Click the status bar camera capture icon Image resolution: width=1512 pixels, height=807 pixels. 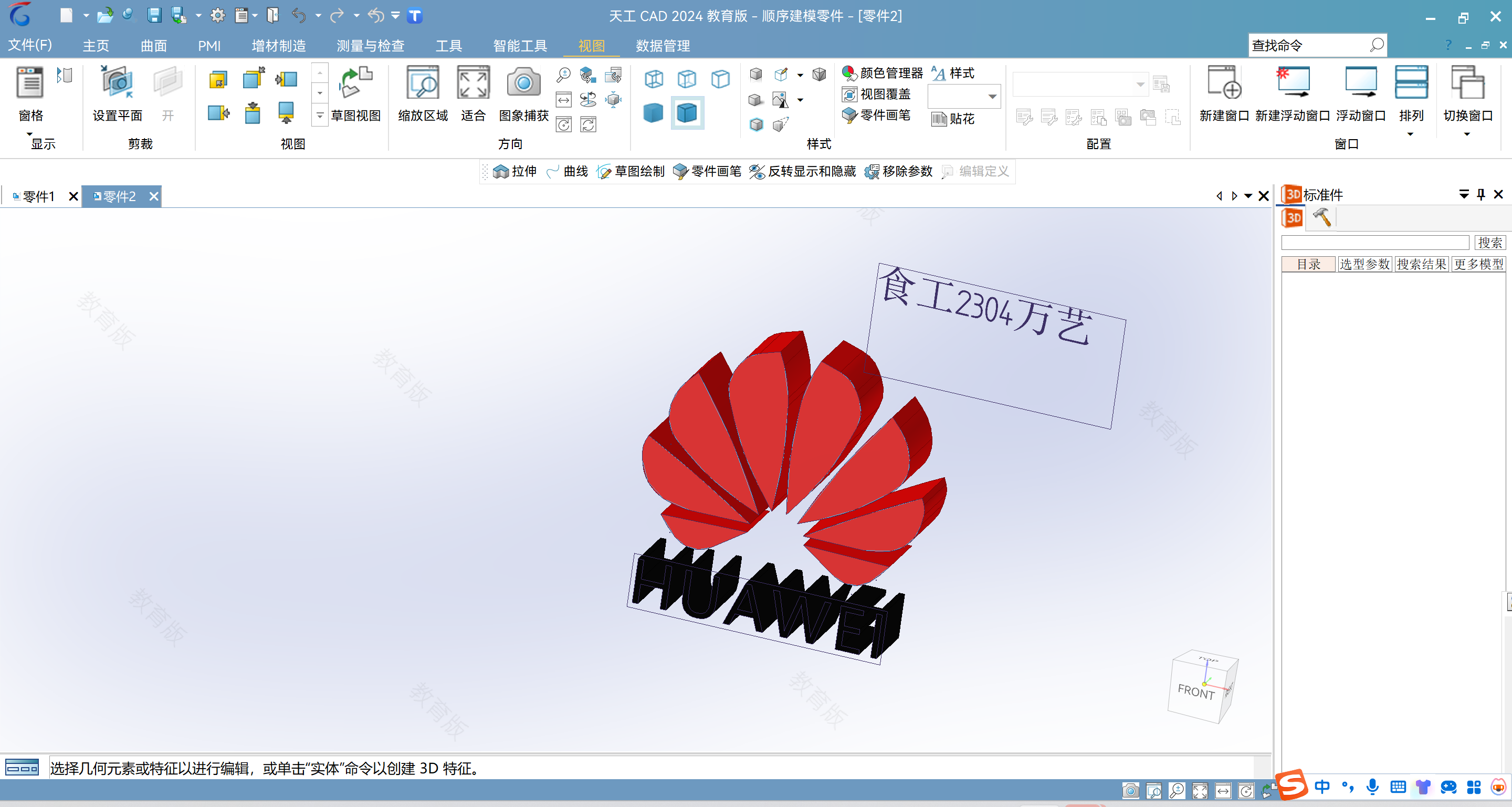point(1131,791)
